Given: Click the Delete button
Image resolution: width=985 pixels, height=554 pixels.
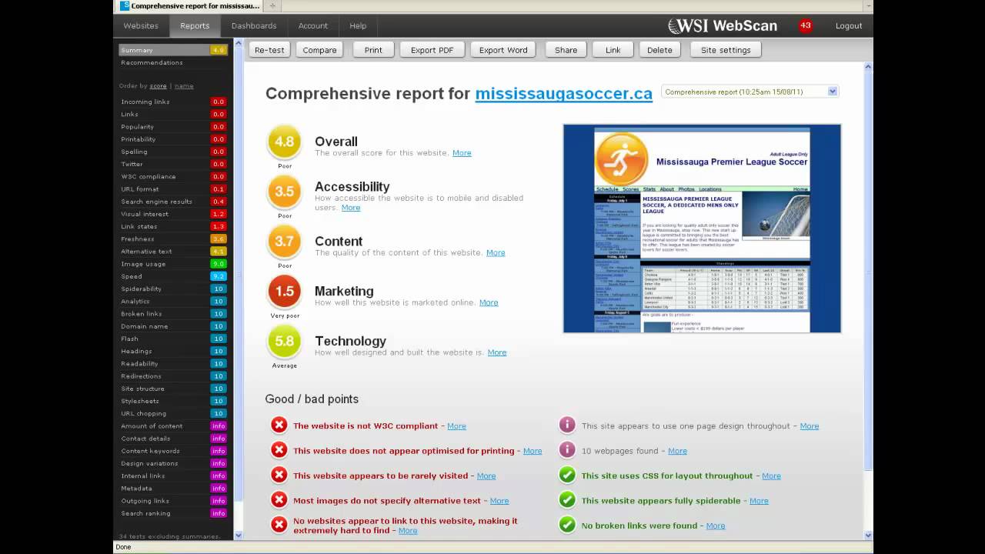Looking at the screenshot, I should point(659,50).
